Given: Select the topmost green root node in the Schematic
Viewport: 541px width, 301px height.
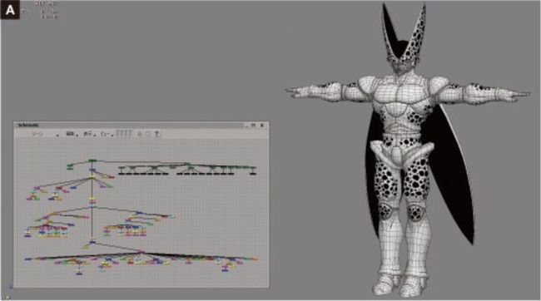Looking at the screenshot, I should pos(92,160).
